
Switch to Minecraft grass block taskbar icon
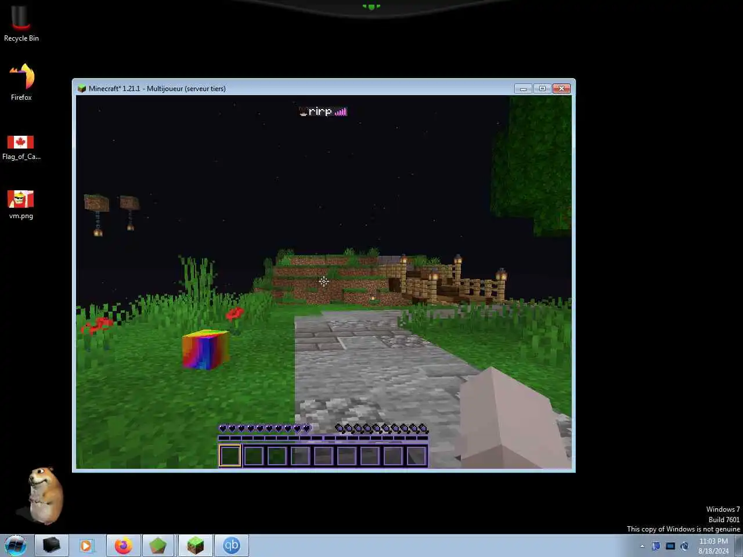point(195,545)
